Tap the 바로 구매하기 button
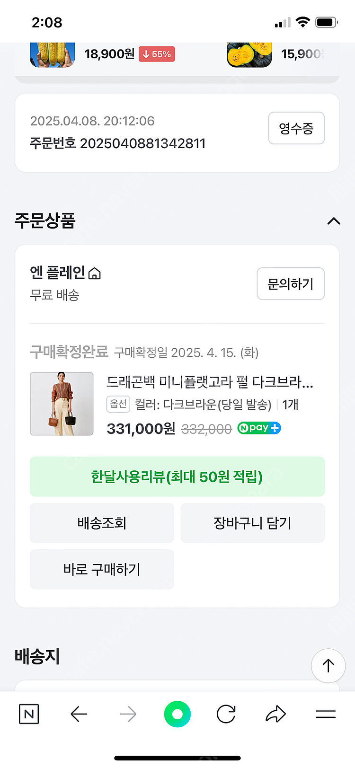The height and width of the screenshot is (768, 355). (x=102, y=569)
